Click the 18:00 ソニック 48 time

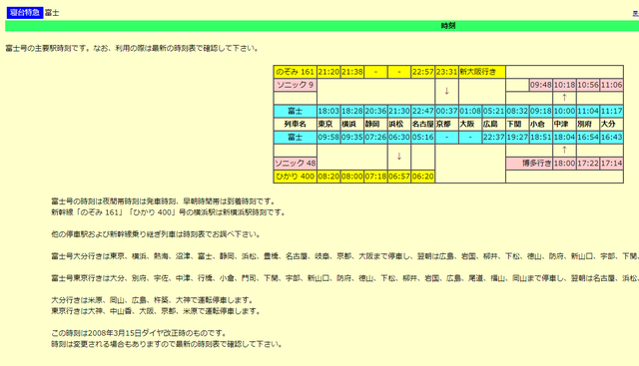(564, 164)
